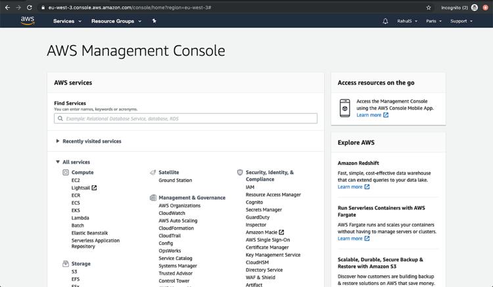The height and width of the screenshot is (287, 493).
Task: Click the Management & Governance category icon
Action: point(153,198)
